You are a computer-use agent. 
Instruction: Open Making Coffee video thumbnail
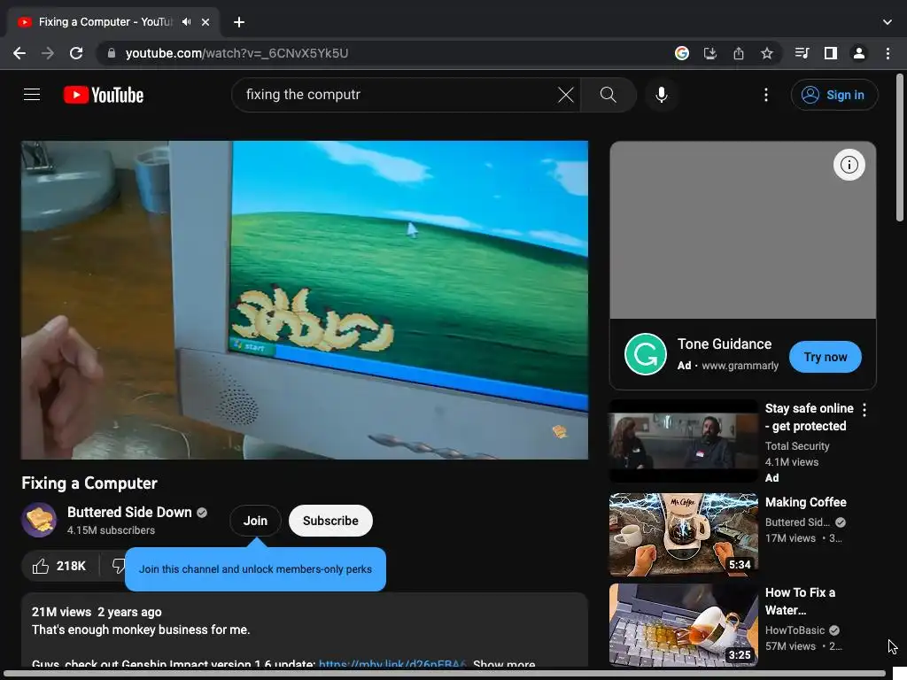coord(683,534)
